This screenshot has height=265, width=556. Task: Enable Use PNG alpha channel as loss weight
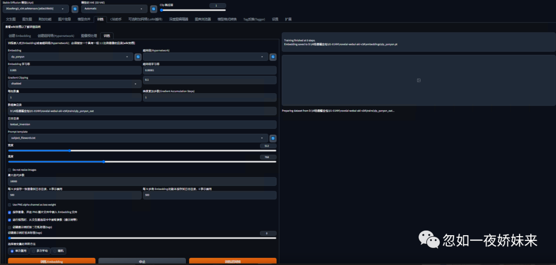click(10, 205)
